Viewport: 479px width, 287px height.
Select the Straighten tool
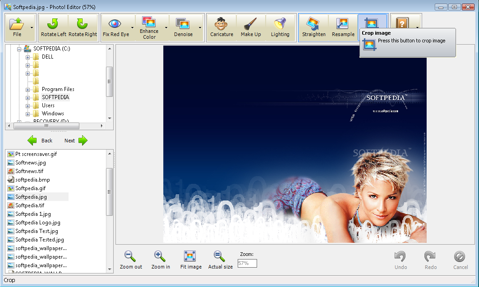(314, 27)
